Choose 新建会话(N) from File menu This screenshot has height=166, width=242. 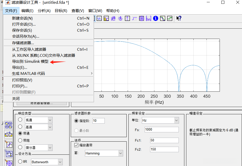pyautogui.click(x=48, y=18)
